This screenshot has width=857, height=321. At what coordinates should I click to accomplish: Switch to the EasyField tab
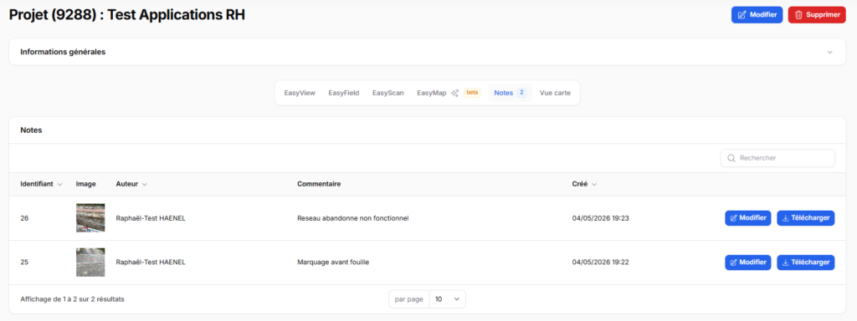tap(344, 93)
